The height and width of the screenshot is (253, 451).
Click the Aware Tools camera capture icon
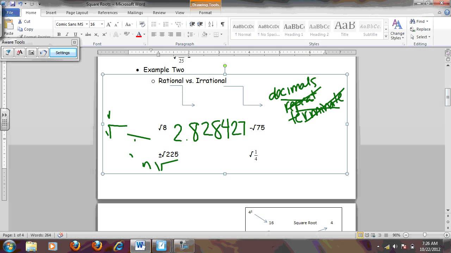(31, 53)
